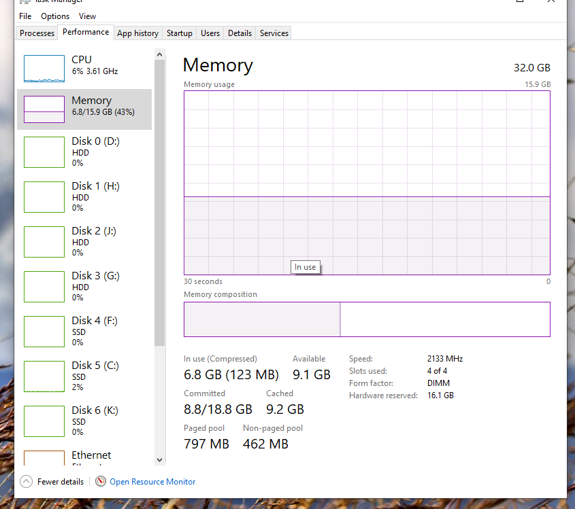
Task: Select Disk 6 (K:) graph thumbnail
Action: [x=44, y=421]
